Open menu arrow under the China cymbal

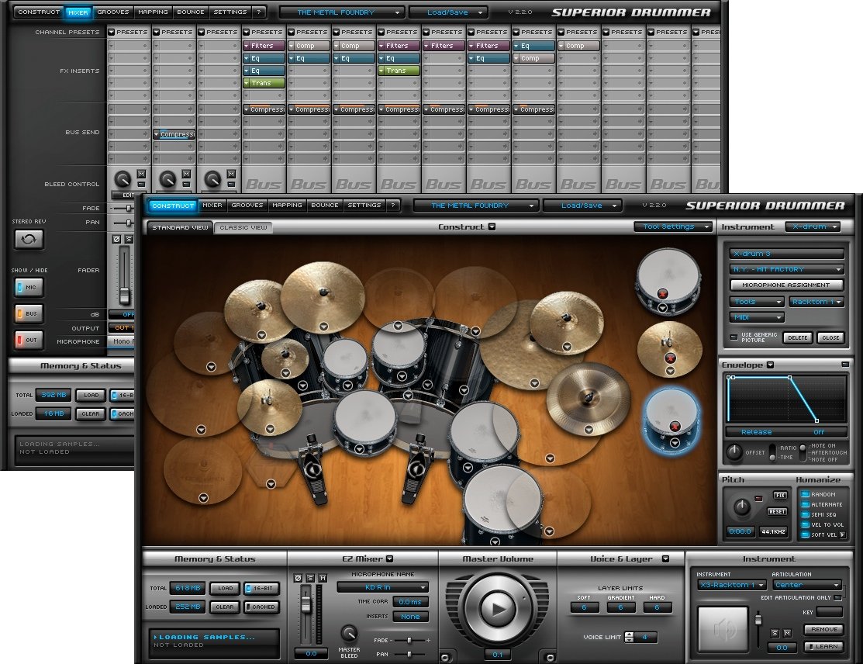pyautogui.click(x=589, y=430)
